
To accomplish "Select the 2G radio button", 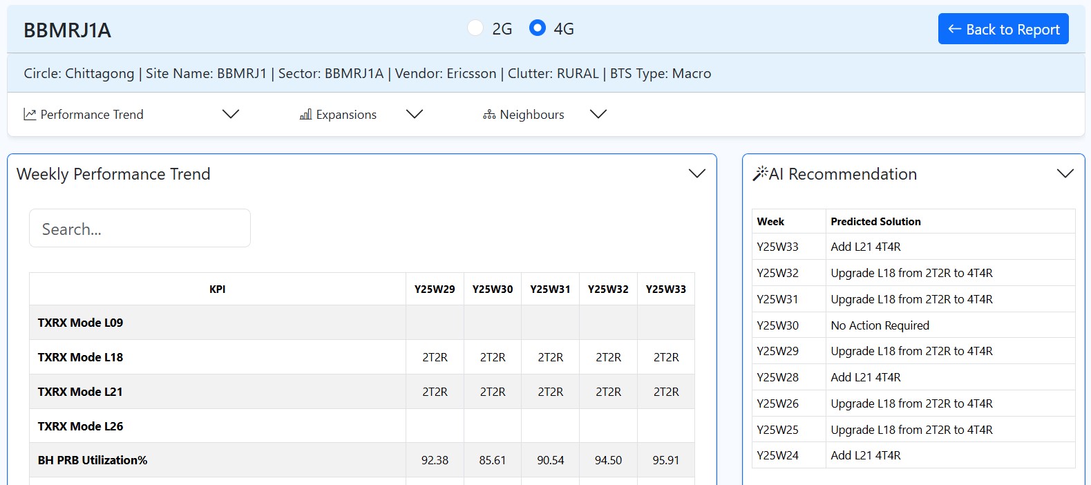I will coord(475,28).
